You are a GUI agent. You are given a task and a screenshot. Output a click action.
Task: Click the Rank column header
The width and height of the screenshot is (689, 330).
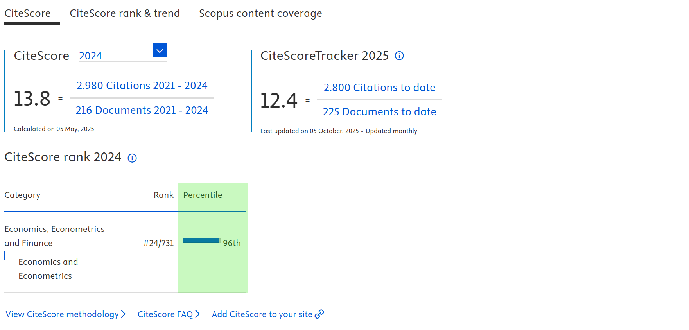pyautogui.click(x=163, y=195)
